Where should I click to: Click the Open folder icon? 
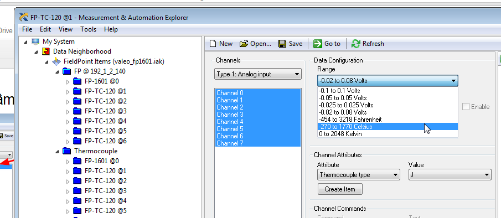(244, 44)
